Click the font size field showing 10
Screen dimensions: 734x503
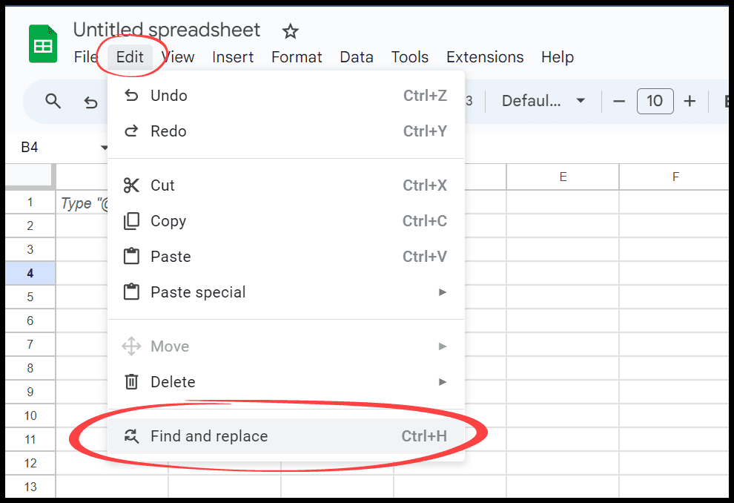(655, 101)
